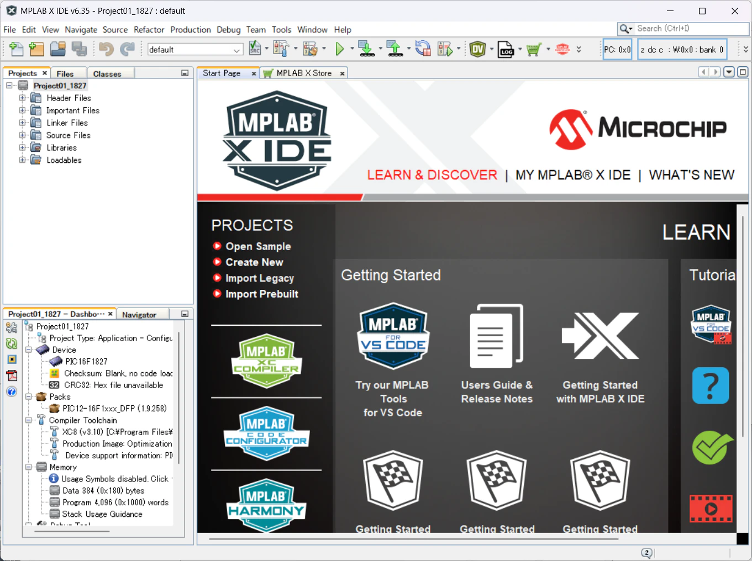Collapse the Memory node in Dashboard
Screen dimensions: 752x561
tap(28, 467)
